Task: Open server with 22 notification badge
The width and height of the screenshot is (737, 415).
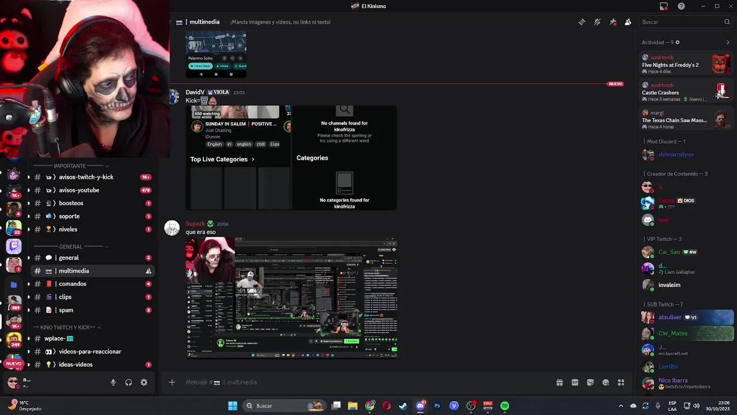Action: click(14, 227)
